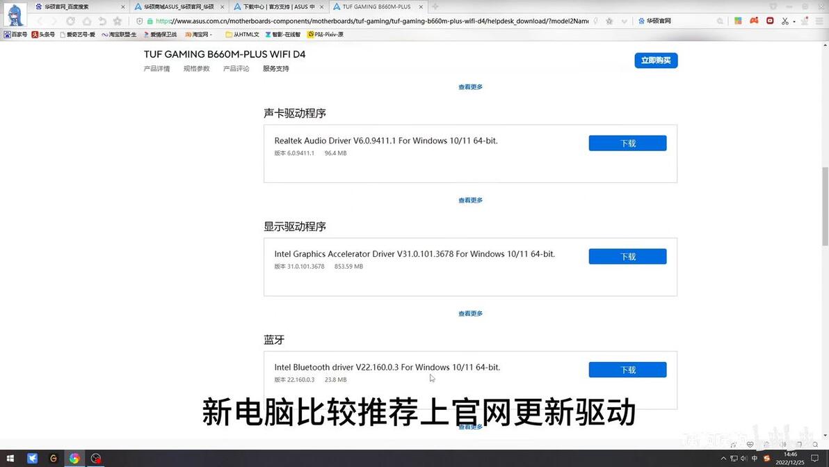Open the 产品详情 page section

coord(156,69)
